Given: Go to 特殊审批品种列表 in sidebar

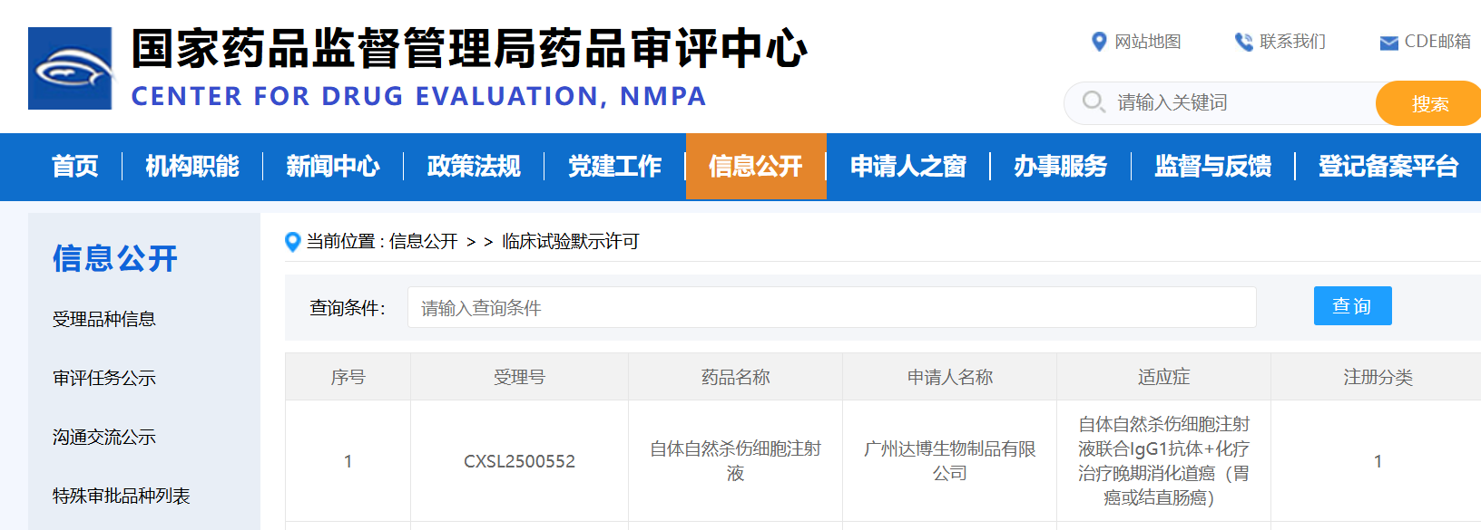Looking at the screenshot, I should [x=122, y=496].
